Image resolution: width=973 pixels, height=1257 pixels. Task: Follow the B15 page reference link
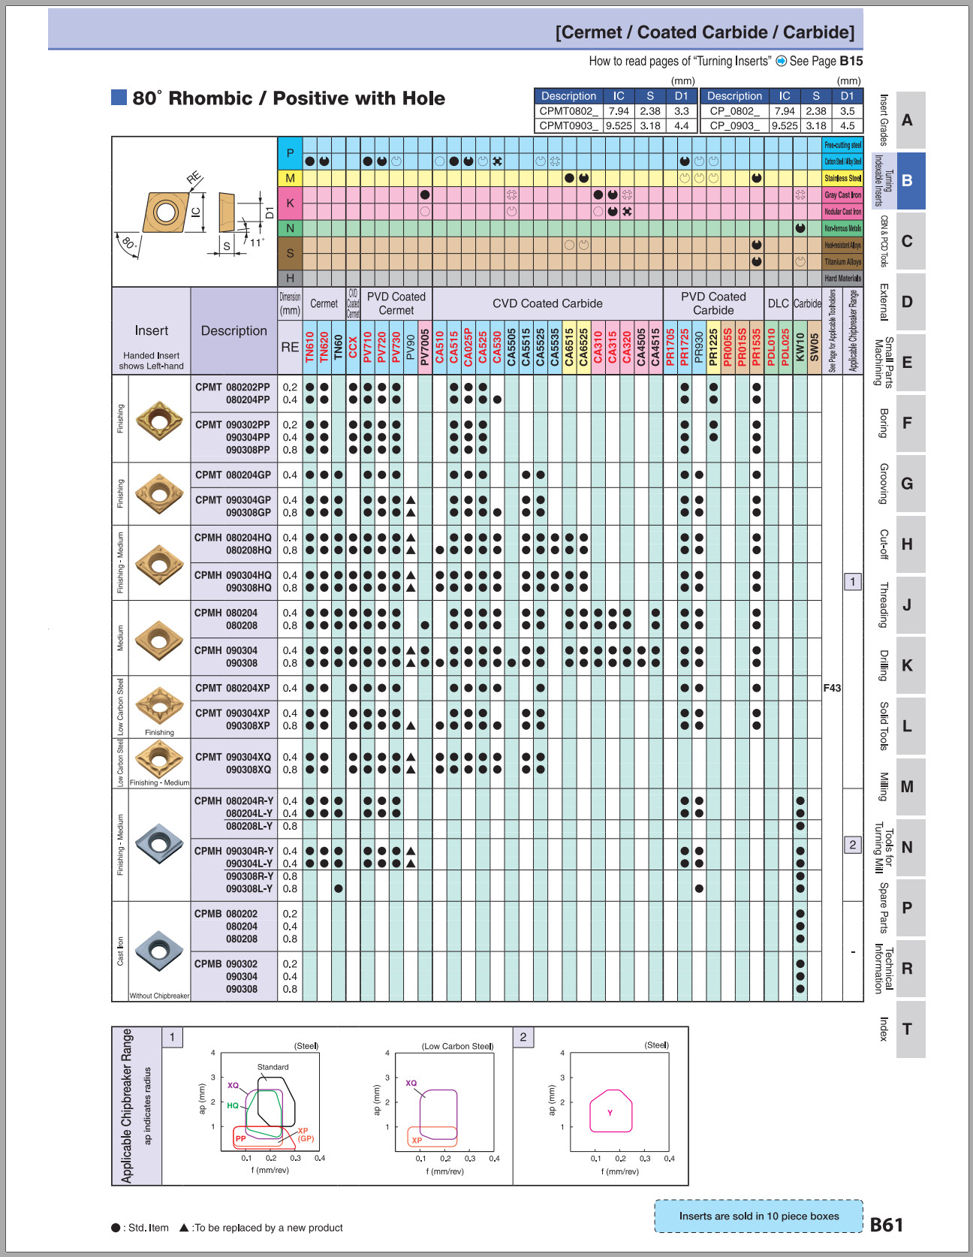(x=851, y=61)
